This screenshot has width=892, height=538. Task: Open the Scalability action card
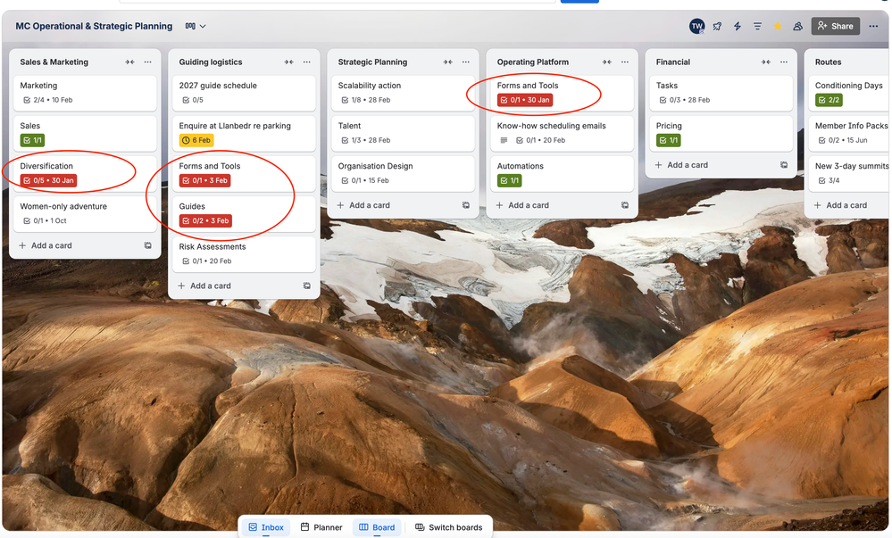click(404, 93)
